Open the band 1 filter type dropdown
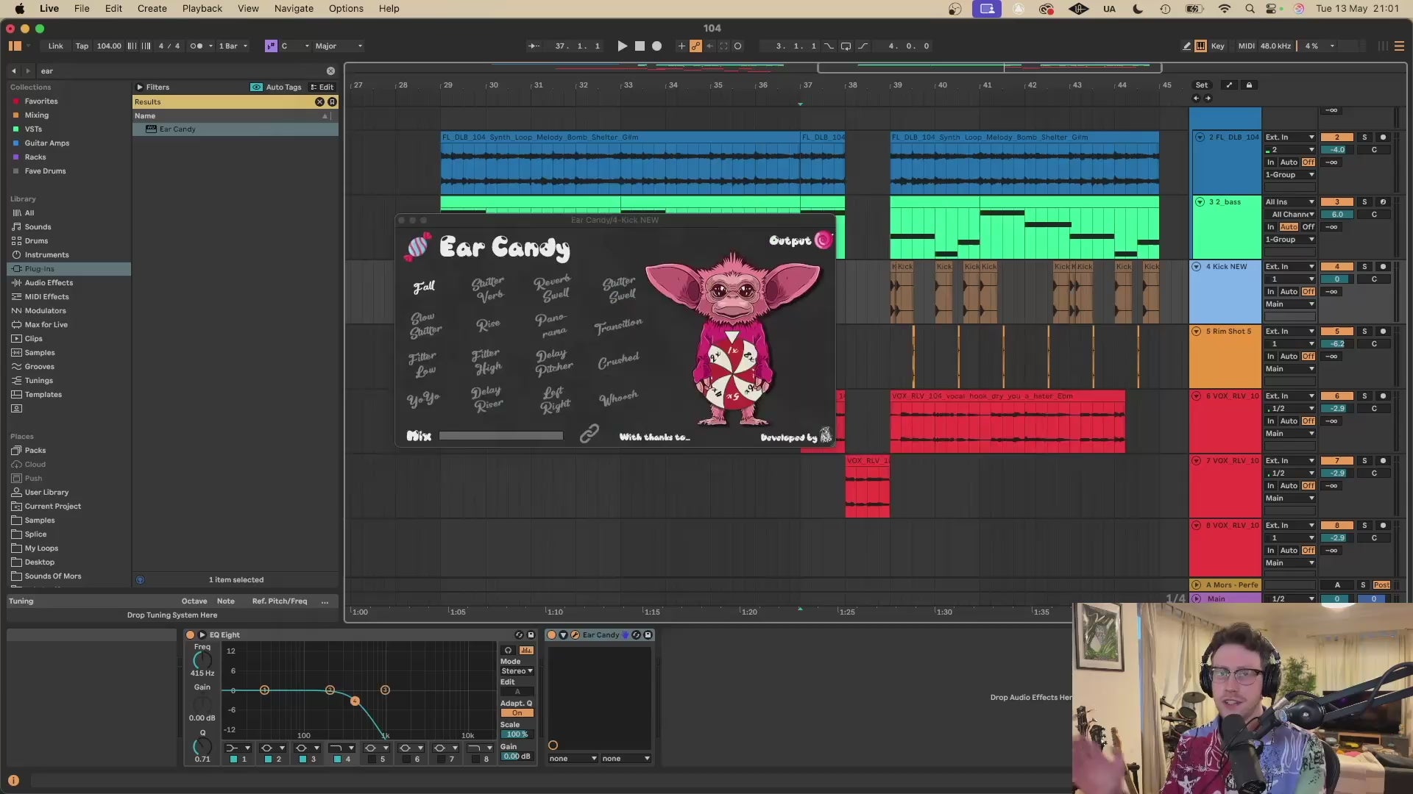This screenshot has height=794, width=1413. click(237, 748)
